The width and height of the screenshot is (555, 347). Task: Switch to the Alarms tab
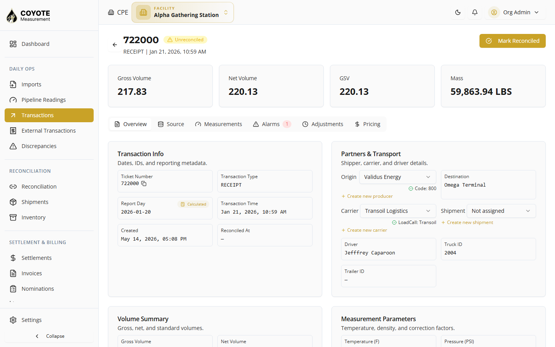(x=272, y=124)
